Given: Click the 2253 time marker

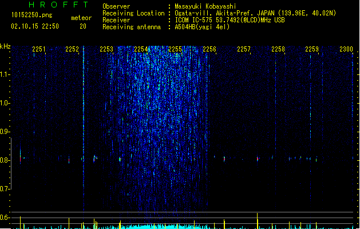Looking at the screenshot, I should (106, 49).
